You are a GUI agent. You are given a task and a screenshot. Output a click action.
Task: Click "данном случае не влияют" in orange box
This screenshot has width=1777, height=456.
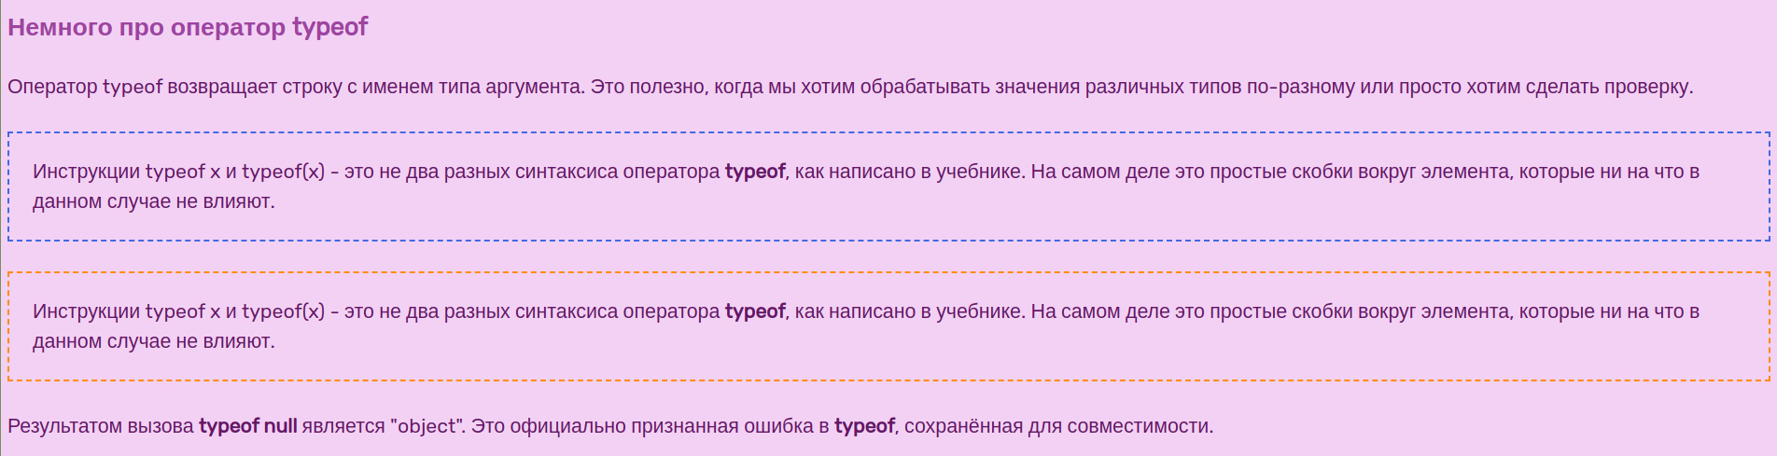pos(152,341)
